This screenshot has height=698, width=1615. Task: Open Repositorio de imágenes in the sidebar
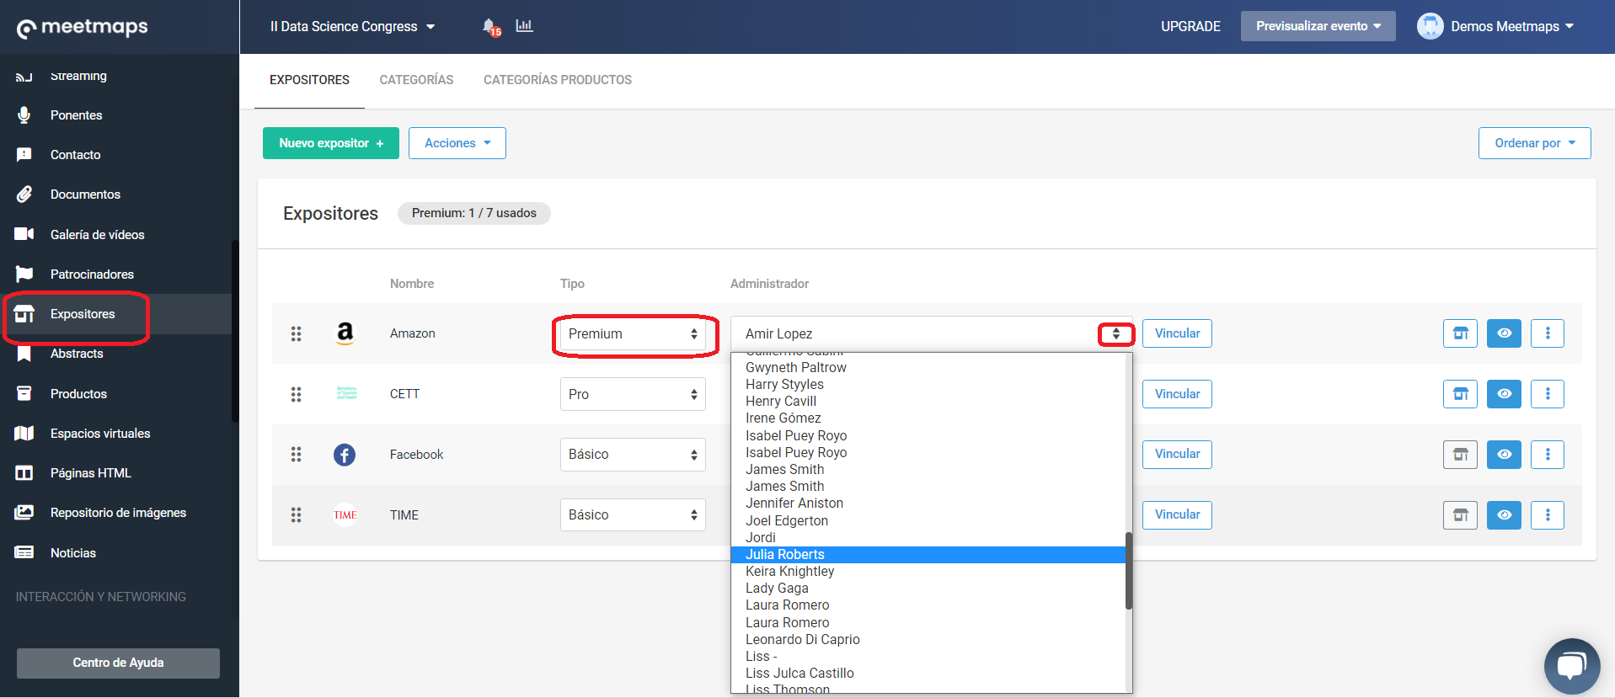pos(116,513)
